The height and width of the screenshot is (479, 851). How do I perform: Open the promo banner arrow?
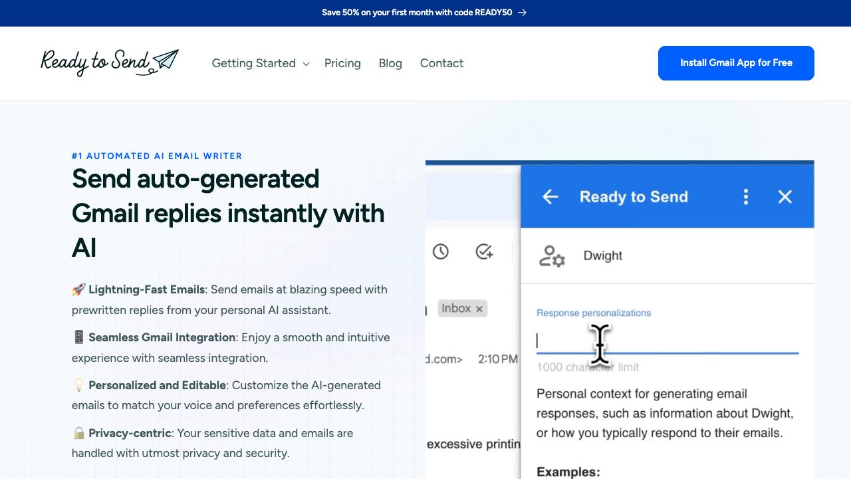click(522, 13)
